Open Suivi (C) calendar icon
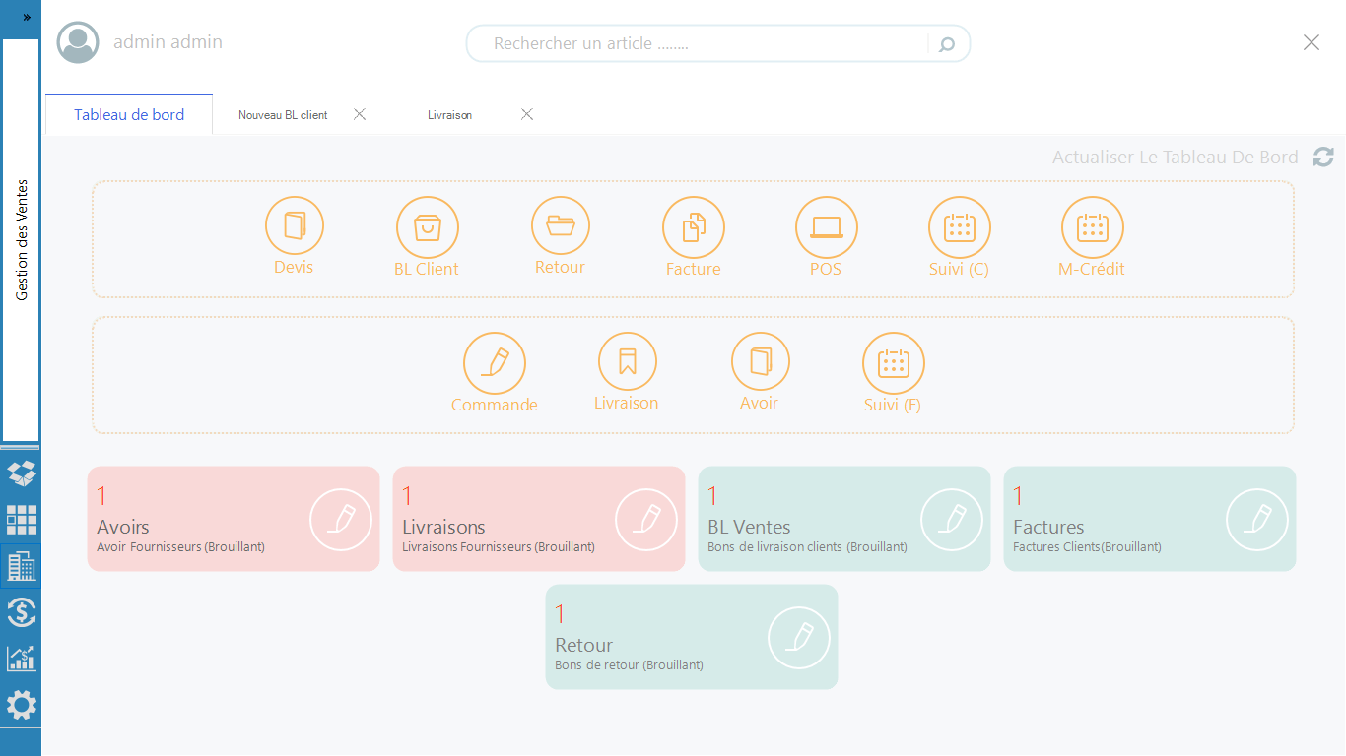1346x756 pixels. 959,228
